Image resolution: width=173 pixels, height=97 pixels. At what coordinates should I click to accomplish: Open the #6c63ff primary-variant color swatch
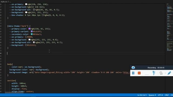[x=32, y=32]
